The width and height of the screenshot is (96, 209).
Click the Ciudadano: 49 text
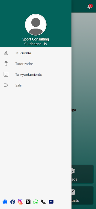tap(36, 44)
